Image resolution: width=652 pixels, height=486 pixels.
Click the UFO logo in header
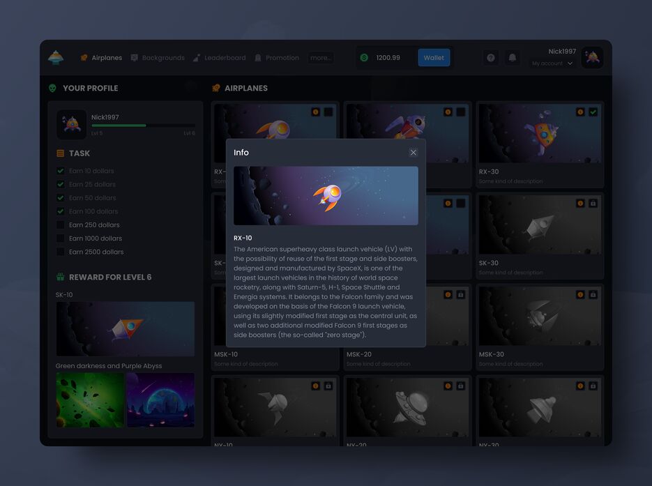point(56,57)
